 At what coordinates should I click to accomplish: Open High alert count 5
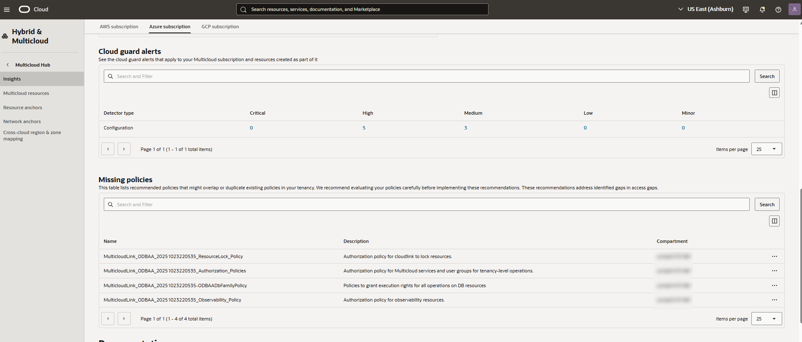[364, 128]
